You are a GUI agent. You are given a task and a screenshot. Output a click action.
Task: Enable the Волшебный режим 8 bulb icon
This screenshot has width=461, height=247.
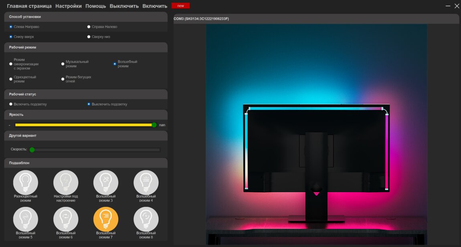pos(146,219)
